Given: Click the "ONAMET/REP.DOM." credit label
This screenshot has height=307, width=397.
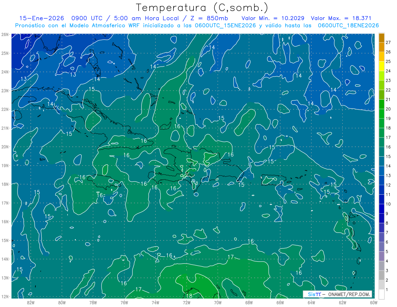Looking at the screenshot, I should pyautogui.click(x=350, y=294).
